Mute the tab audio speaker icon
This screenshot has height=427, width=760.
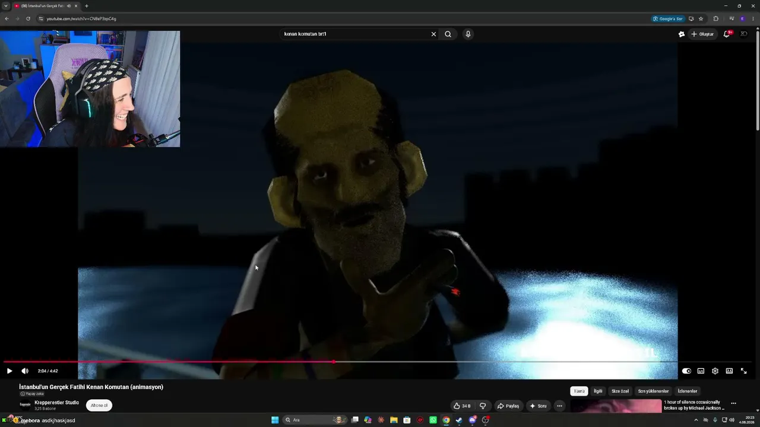pyautogui.click(x=69, y=6)
